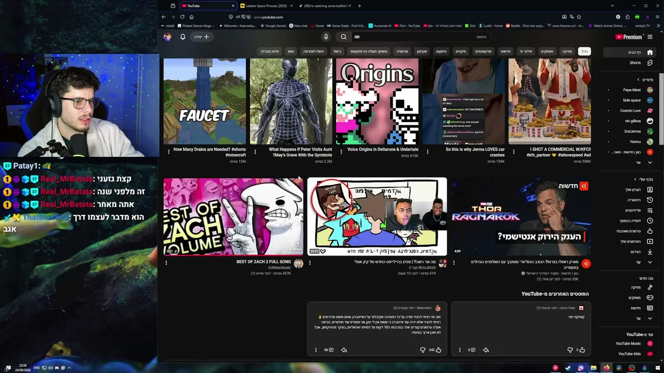Share the Sikecream community post

click(x=344, y=350)
